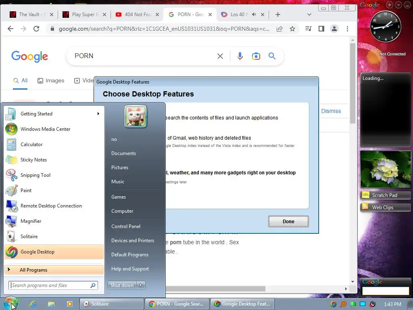413x310 pixels.
Task: Click the Chrome profile avatar icon
Action: pyautogui.click(x=334, y=29)
